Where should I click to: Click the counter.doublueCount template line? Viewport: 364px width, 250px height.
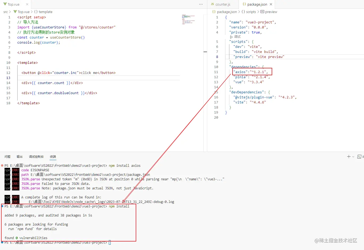pos(59,93)
